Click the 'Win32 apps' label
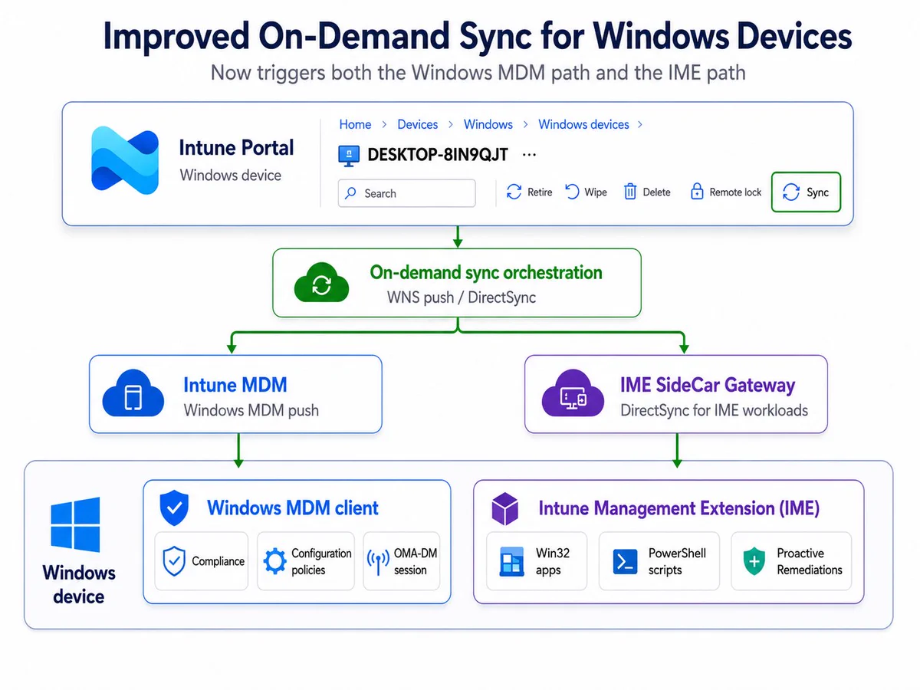920x690 pixels. (x=553, y=562)
